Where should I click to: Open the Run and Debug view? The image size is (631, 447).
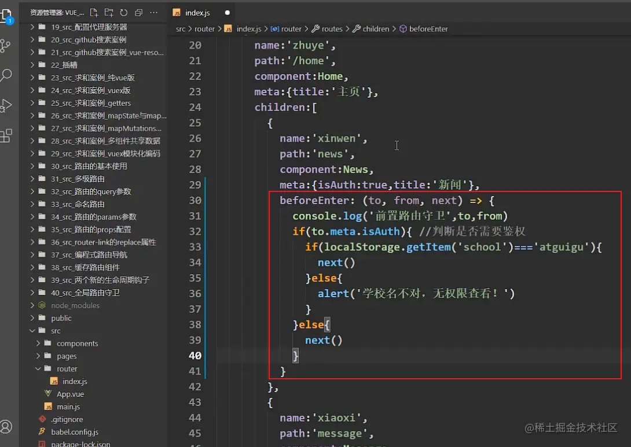click(x=6, y=105)
